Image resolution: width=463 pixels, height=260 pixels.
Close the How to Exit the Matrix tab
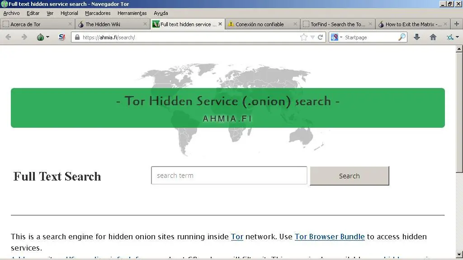click(445, 24)
